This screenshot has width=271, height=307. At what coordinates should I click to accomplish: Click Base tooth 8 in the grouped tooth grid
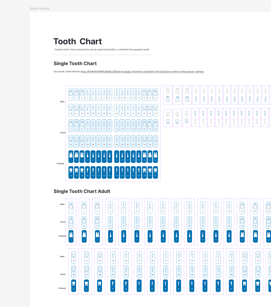click(x=110, y=94)
